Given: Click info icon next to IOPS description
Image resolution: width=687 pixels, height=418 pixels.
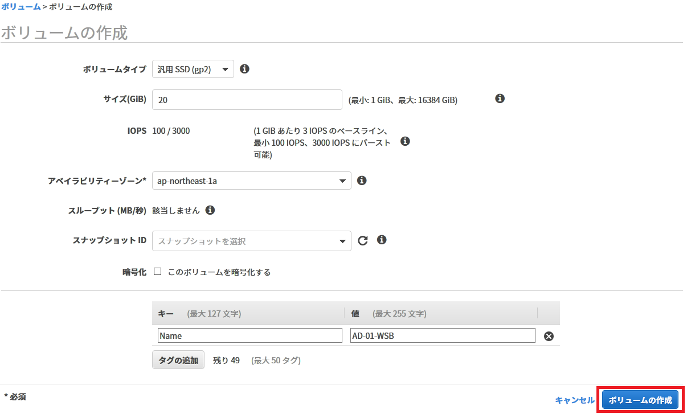Looking at the screenshot, I should pyautogui.click(x=405, y=141).
